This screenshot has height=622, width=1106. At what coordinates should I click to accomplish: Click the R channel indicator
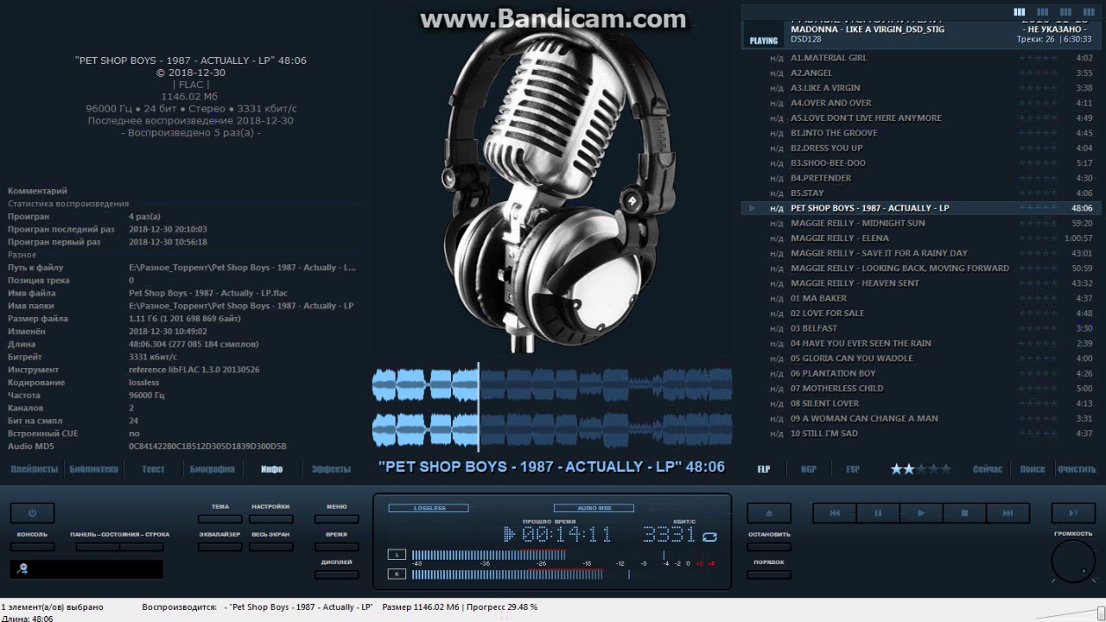[397, 574]
